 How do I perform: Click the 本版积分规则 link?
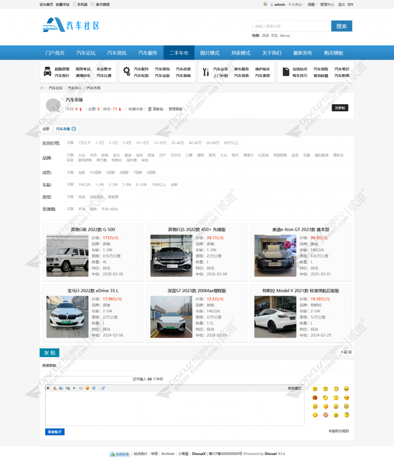click(x=339, y=431)
